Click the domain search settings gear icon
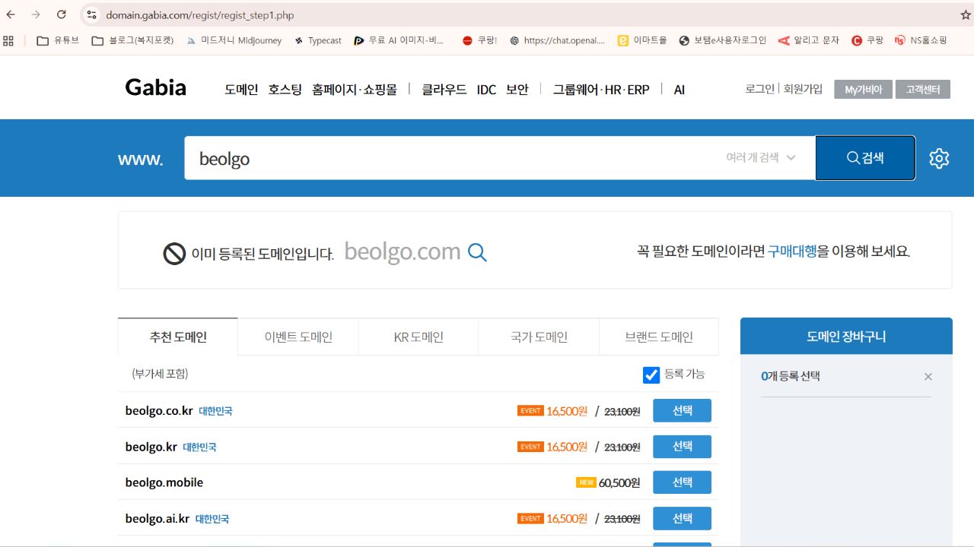This screenshot has height=547, width=974. point(939,158)
